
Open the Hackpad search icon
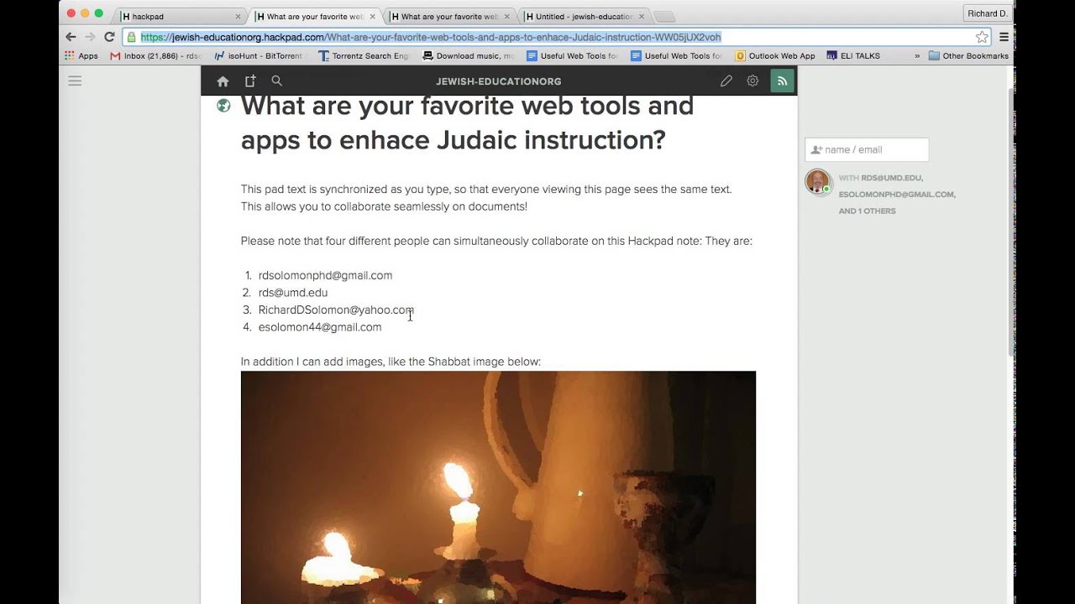click(277, 81)
